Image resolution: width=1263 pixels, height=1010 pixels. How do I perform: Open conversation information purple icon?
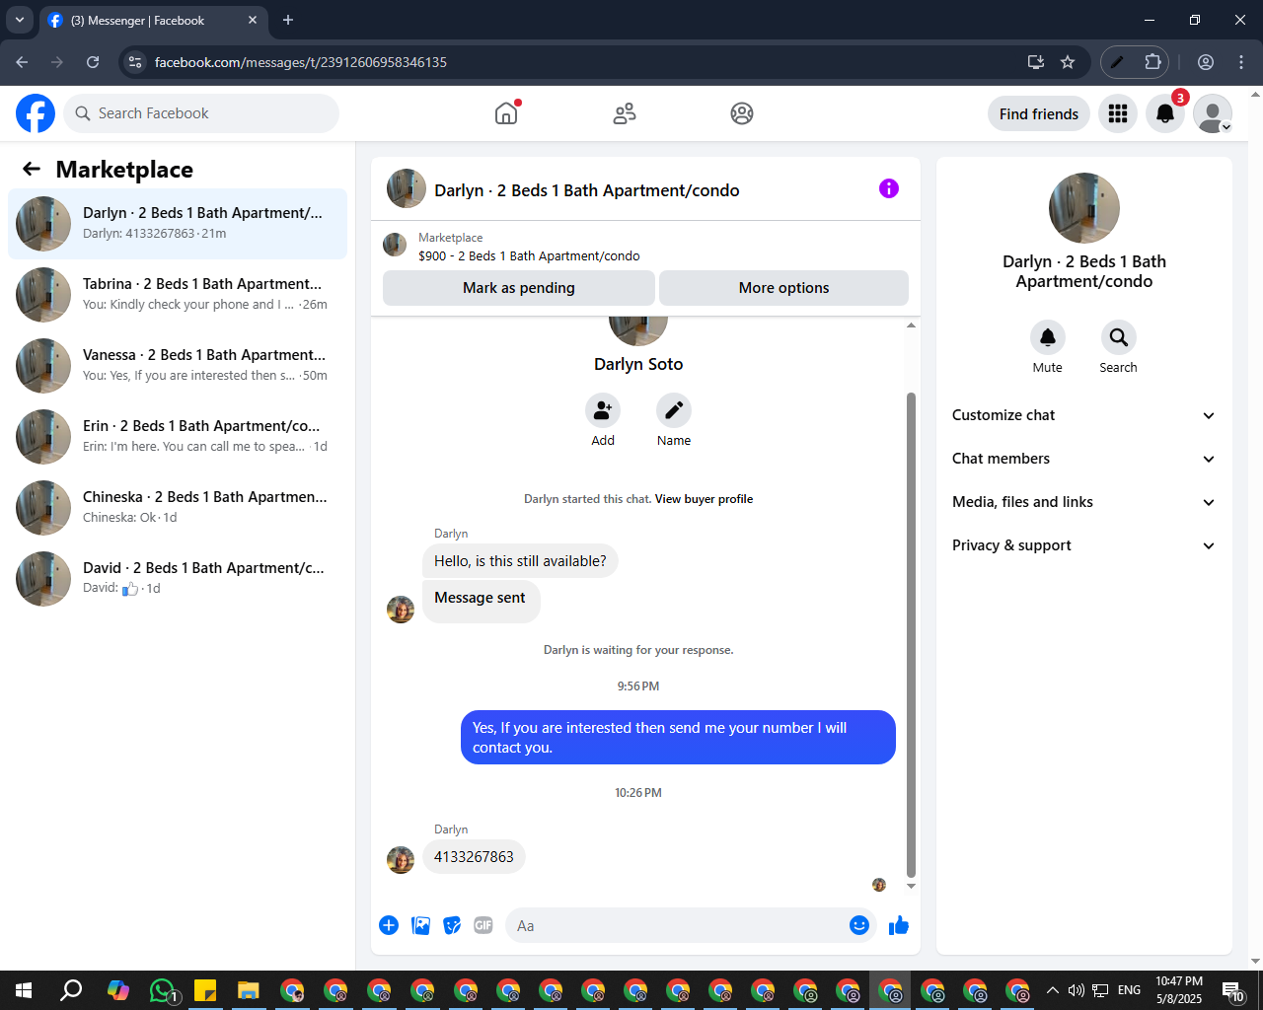click(889, 188)
